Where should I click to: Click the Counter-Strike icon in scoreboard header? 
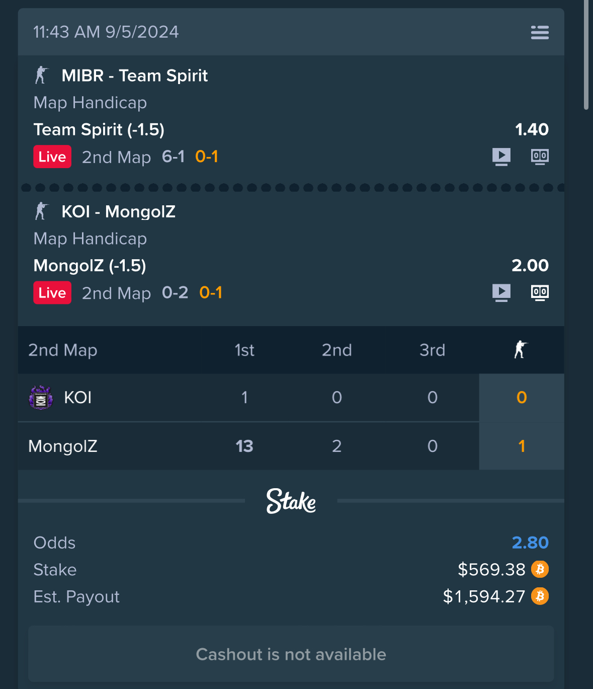[521, 349]
